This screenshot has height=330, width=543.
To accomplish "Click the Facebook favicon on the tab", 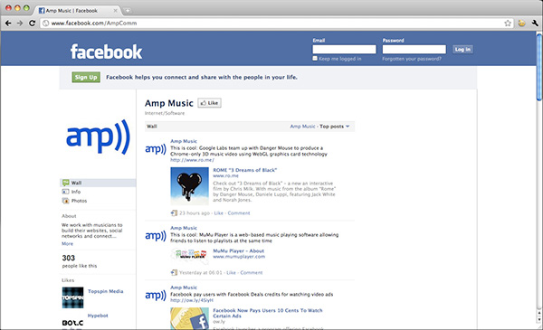I will click(x=42, y=11).
